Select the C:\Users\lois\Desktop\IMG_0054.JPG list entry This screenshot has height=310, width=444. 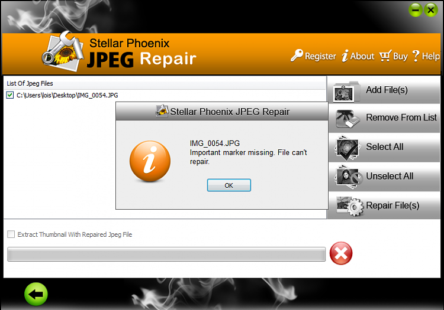click(67, 95)
